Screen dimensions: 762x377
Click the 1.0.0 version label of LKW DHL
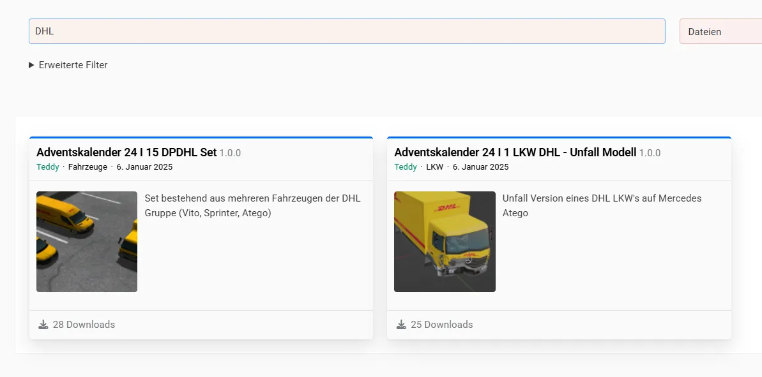pyautogui.click(x=650, y=153)
